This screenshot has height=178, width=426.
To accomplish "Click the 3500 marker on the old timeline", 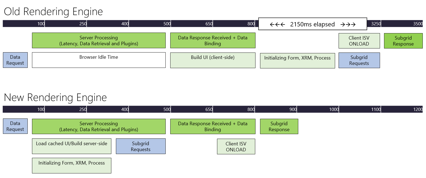I will tap(418, 24).
